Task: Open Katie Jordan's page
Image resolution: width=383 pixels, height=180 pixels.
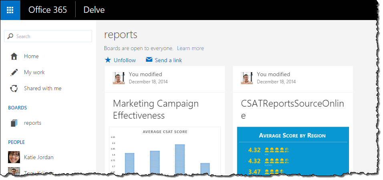Action: [x=39, y=157]
